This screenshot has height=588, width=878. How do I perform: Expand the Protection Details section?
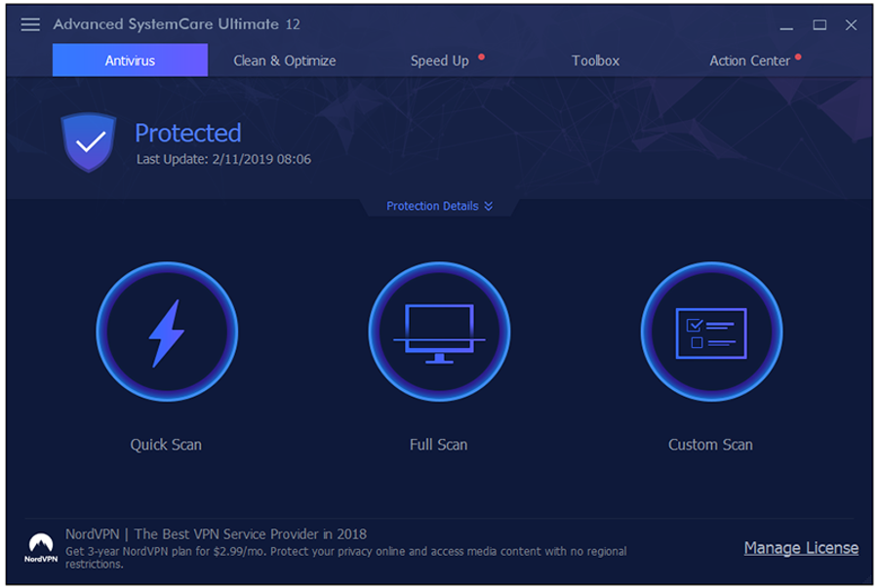coord(432,206)
